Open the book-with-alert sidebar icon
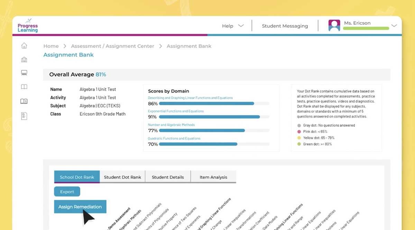The width and height of the screenshot is (415, 230). click(x=24, y=101)
